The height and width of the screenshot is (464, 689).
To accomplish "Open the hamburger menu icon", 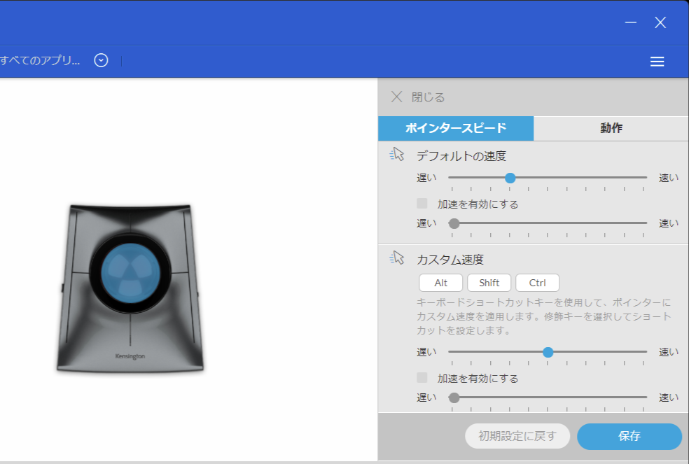I will pos(657,62).
